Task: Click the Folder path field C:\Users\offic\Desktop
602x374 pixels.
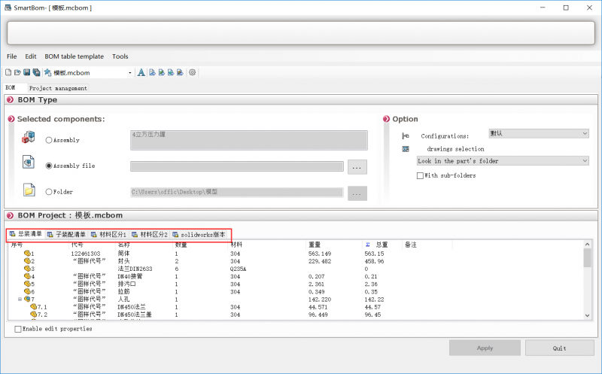Action: 237,192
